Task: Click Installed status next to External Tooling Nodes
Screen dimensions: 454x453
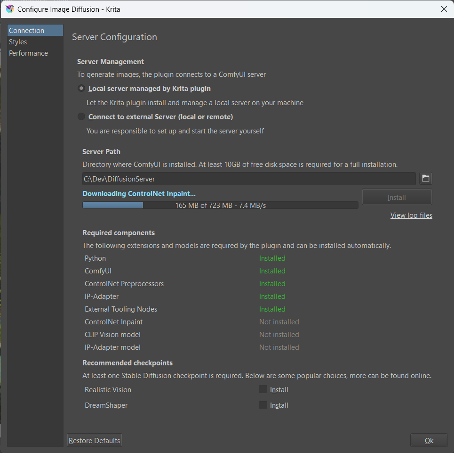Action: coord(272,309)
